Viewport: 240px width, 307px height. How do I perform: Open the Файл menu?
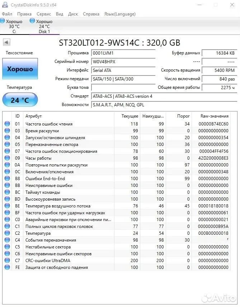[x=7, y=14]
